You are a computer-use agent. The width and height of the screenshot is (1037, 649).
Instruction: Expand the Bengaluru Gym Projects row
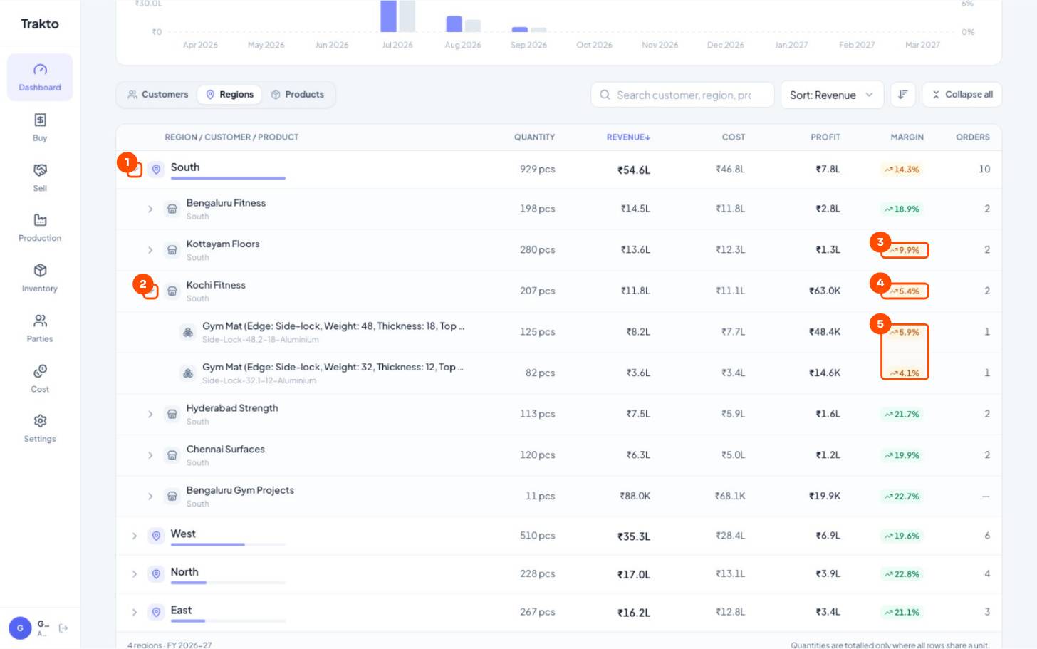[x=150, y=497]
